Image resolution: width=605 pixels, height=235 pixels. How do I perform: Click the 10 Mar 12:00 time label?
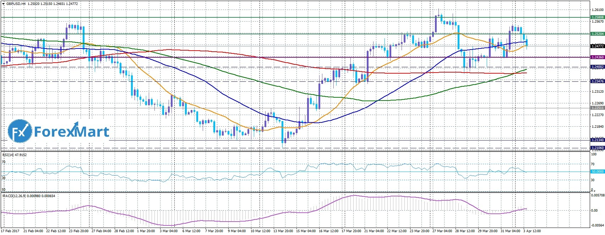point(261,231)
